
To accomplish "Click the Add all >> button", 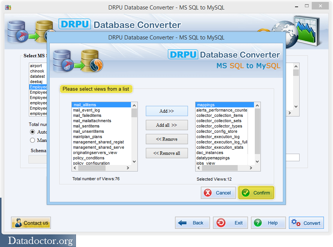I will click(x=167, y=125).
